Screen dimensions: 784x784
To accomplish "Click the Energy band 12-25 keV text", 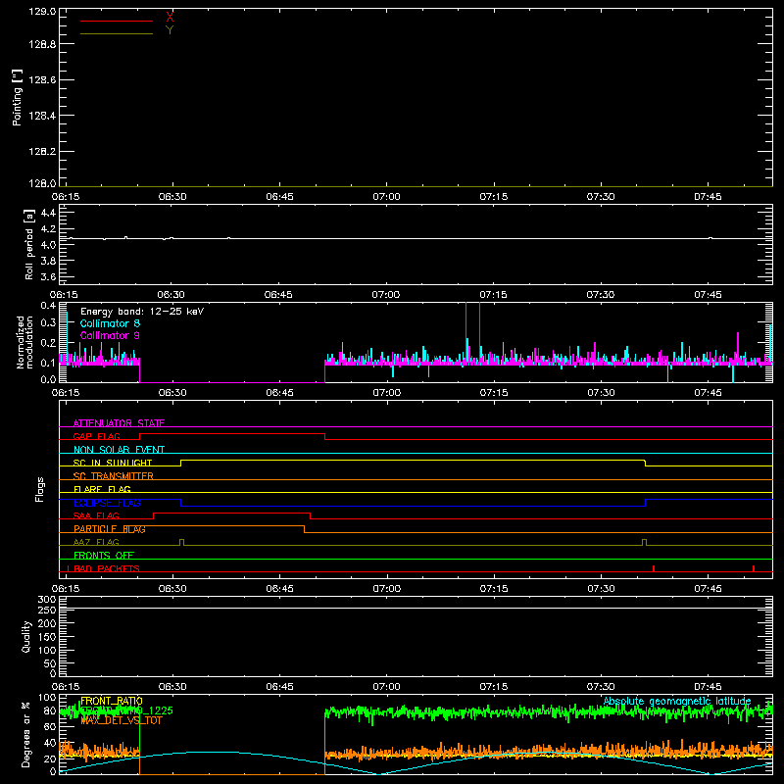I will 142,312.
